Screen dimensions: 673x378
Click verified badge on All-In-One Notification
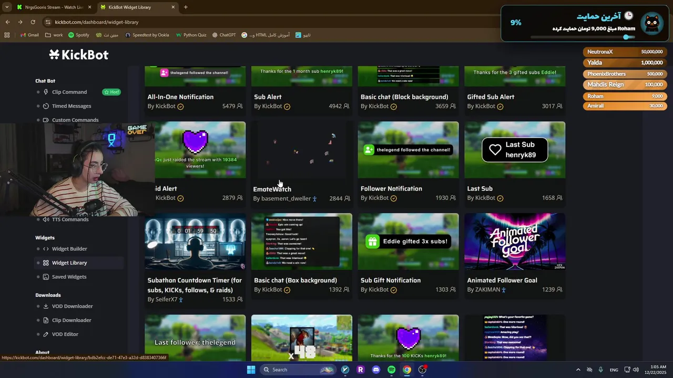(180, 107)
